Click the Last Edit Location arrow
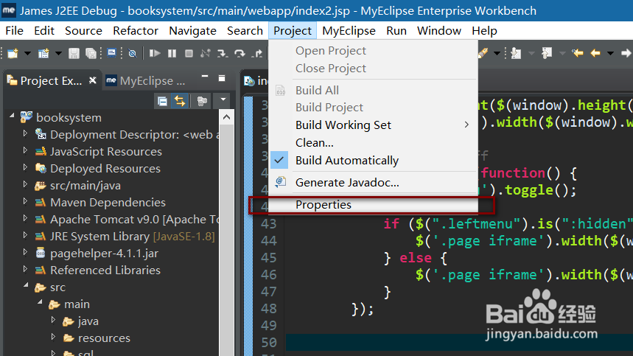633x356 pixels. tap(578, 53)
